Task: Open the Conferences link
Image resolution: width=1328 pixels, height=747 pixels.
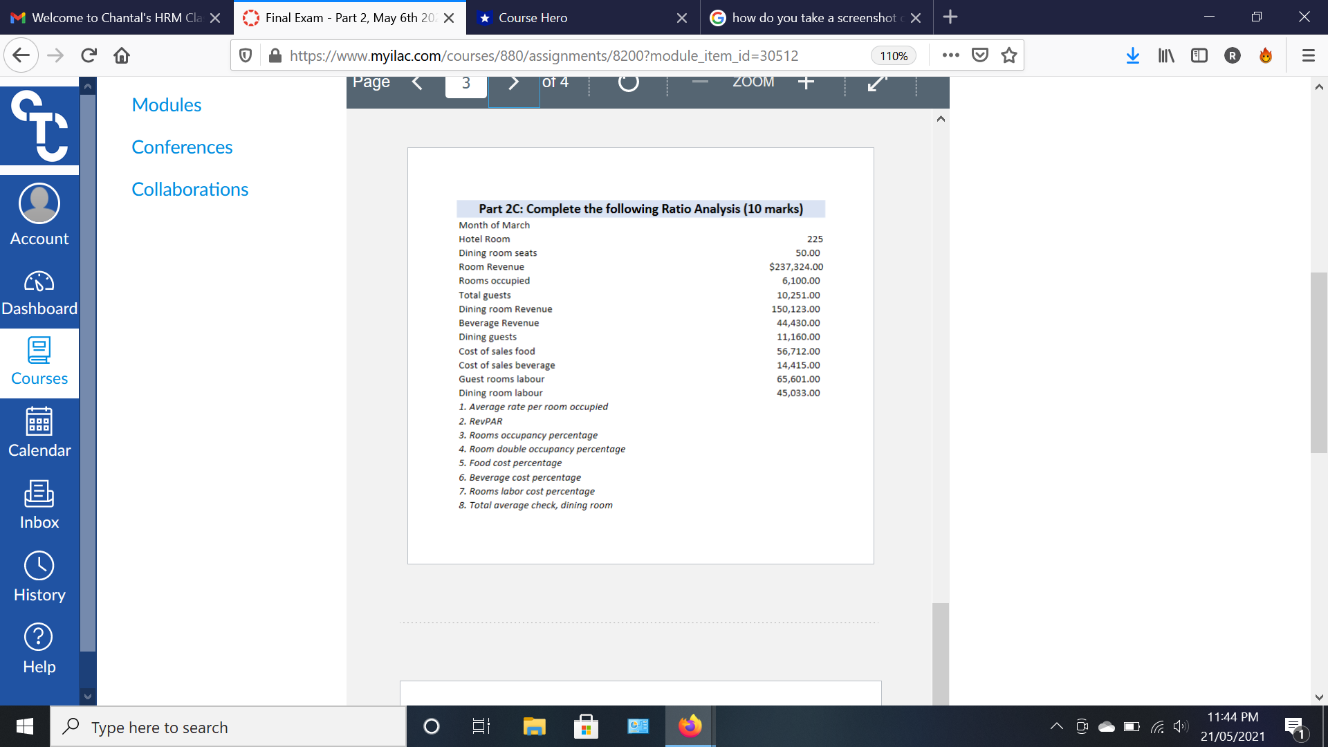Action: tap(182, 147)
